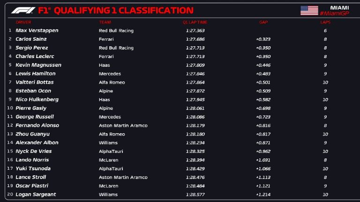Click Oscar Piastri's +1.121 gap value
Image resolution: width=360 pixels, height=202 pixels.
[x=263, y=186]
